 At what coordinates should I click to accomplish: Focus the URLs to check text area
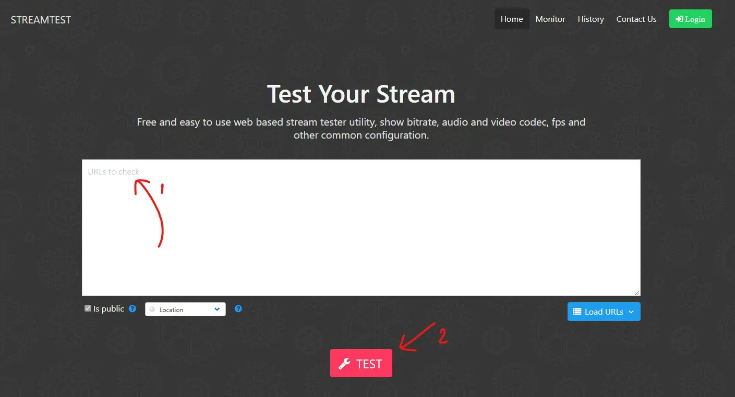[x=361, y=228]
